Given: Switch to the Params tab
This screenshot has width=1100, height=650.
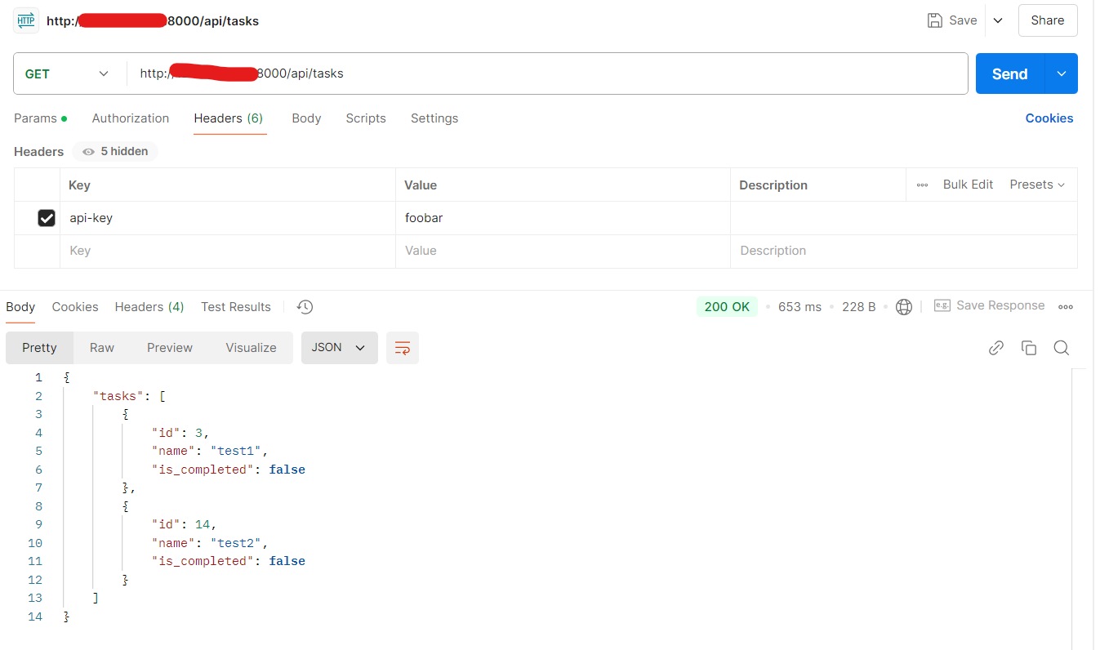Looking at the screenshot, I should (x=40, y=118).
